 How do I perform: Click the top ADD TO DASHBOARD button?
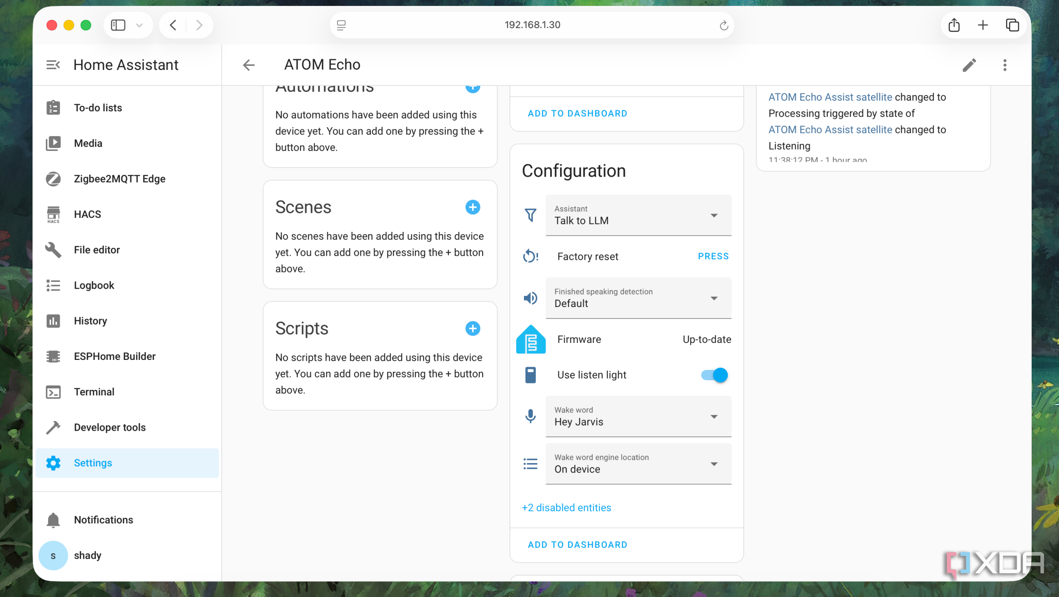[x=577, y=113]
